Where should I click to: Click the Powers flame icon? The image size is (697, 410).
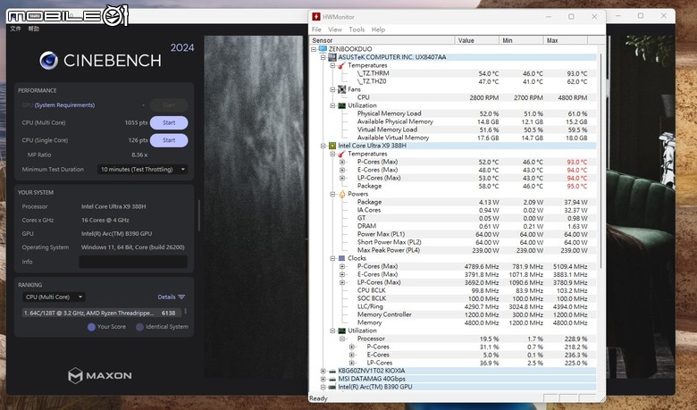341,194
